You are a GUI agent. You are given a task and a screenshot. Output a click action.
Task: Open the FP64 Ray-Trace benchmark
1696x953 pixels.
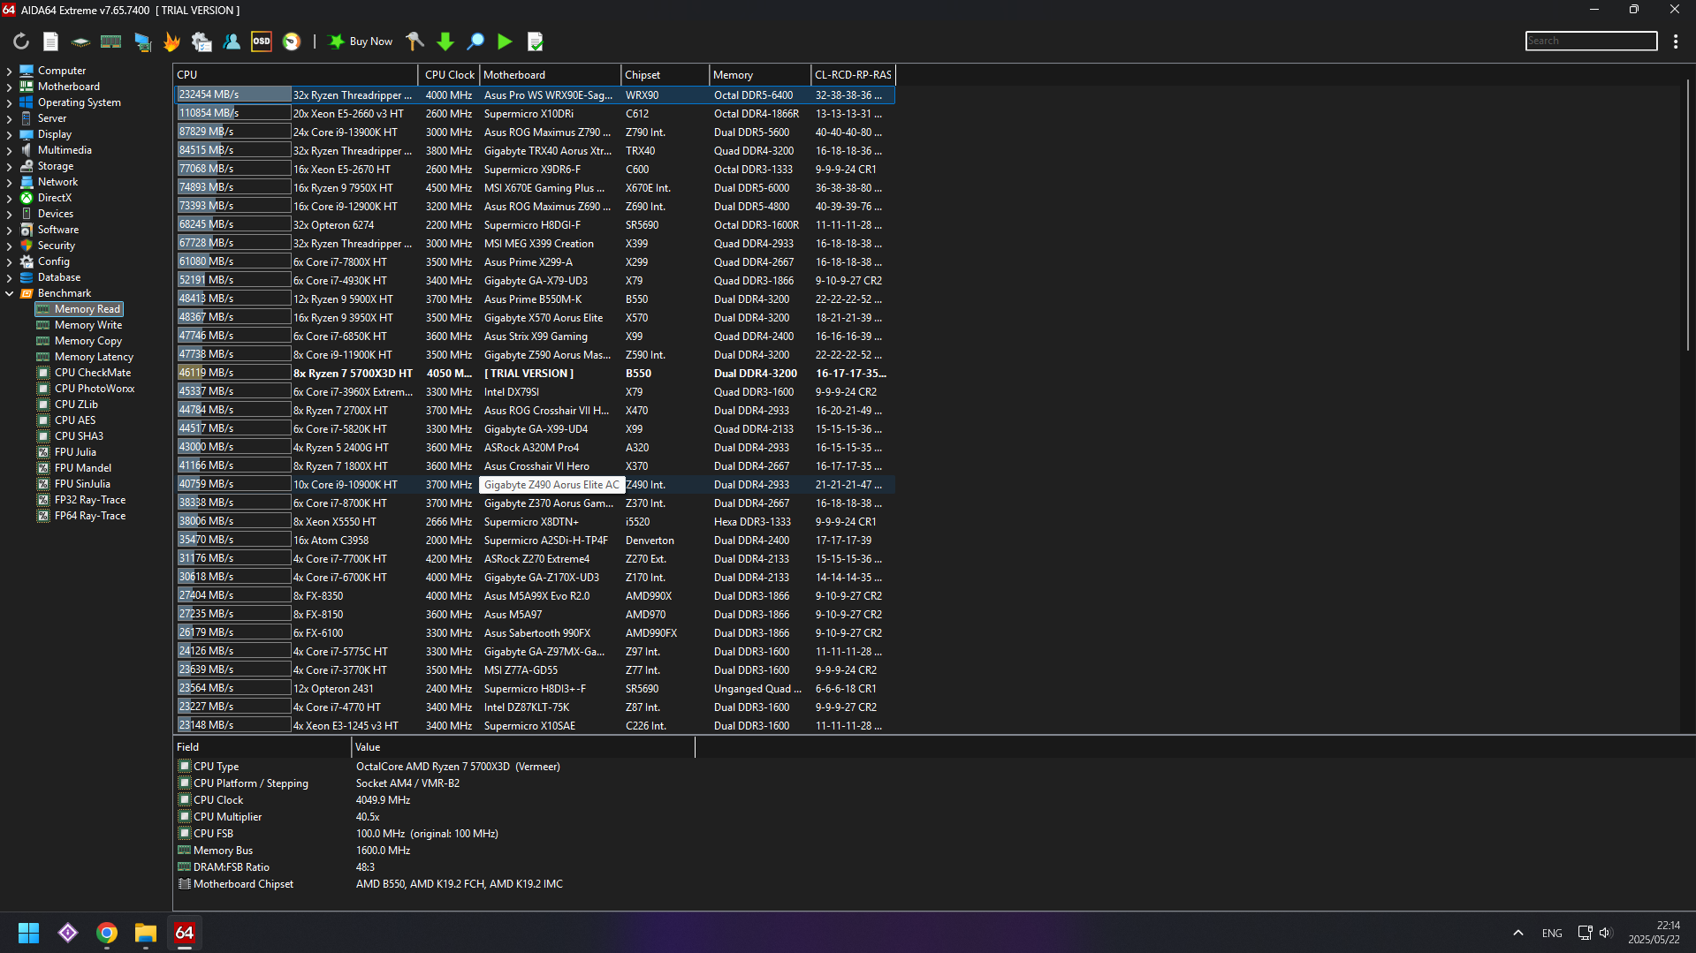90,516
